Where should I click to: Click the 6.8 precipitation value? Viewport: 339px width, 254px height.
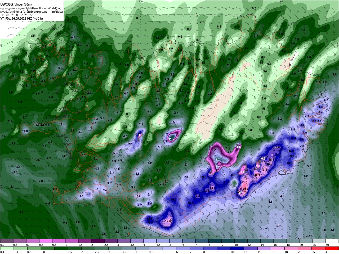(293, 129)
